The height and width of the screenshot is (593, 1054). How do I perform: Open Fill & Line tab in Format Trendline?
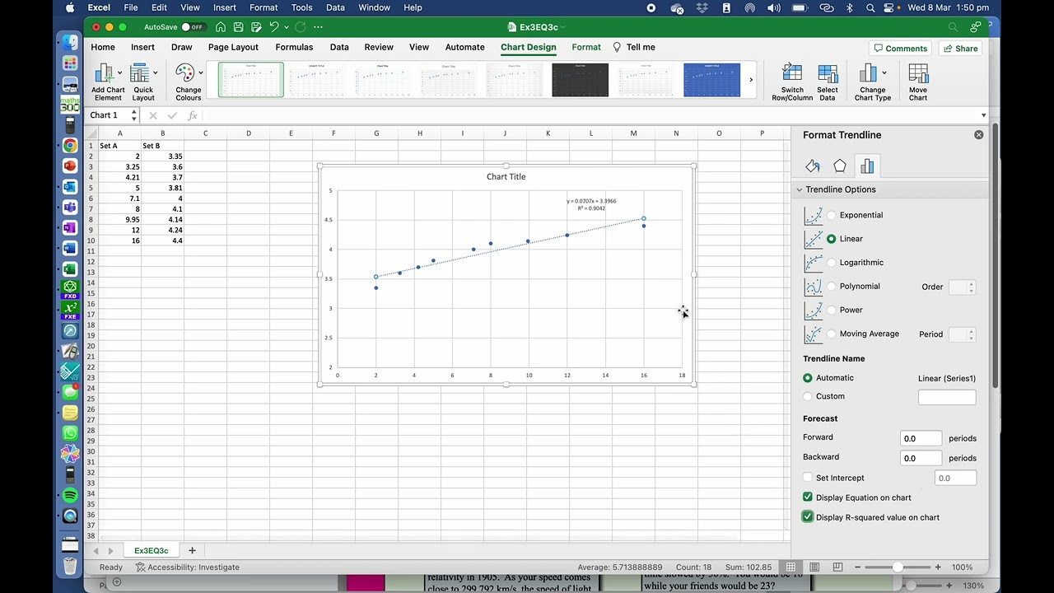point(813,166)
